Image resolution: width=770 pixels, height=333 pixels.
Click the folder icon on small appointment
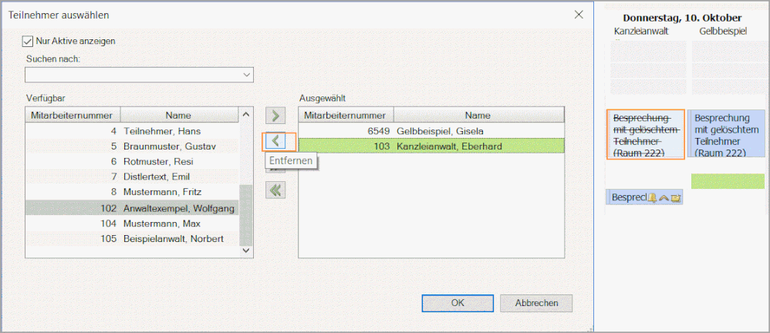click(x=676, y=198)
